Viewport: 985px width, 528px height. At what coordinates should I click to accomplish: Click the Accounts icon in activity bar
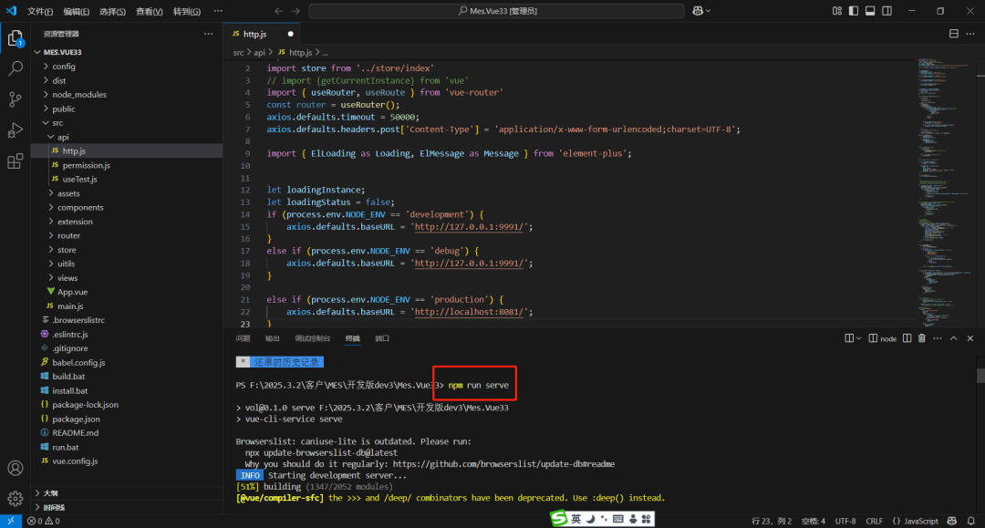pyautogui.click(x=16, y=468)
